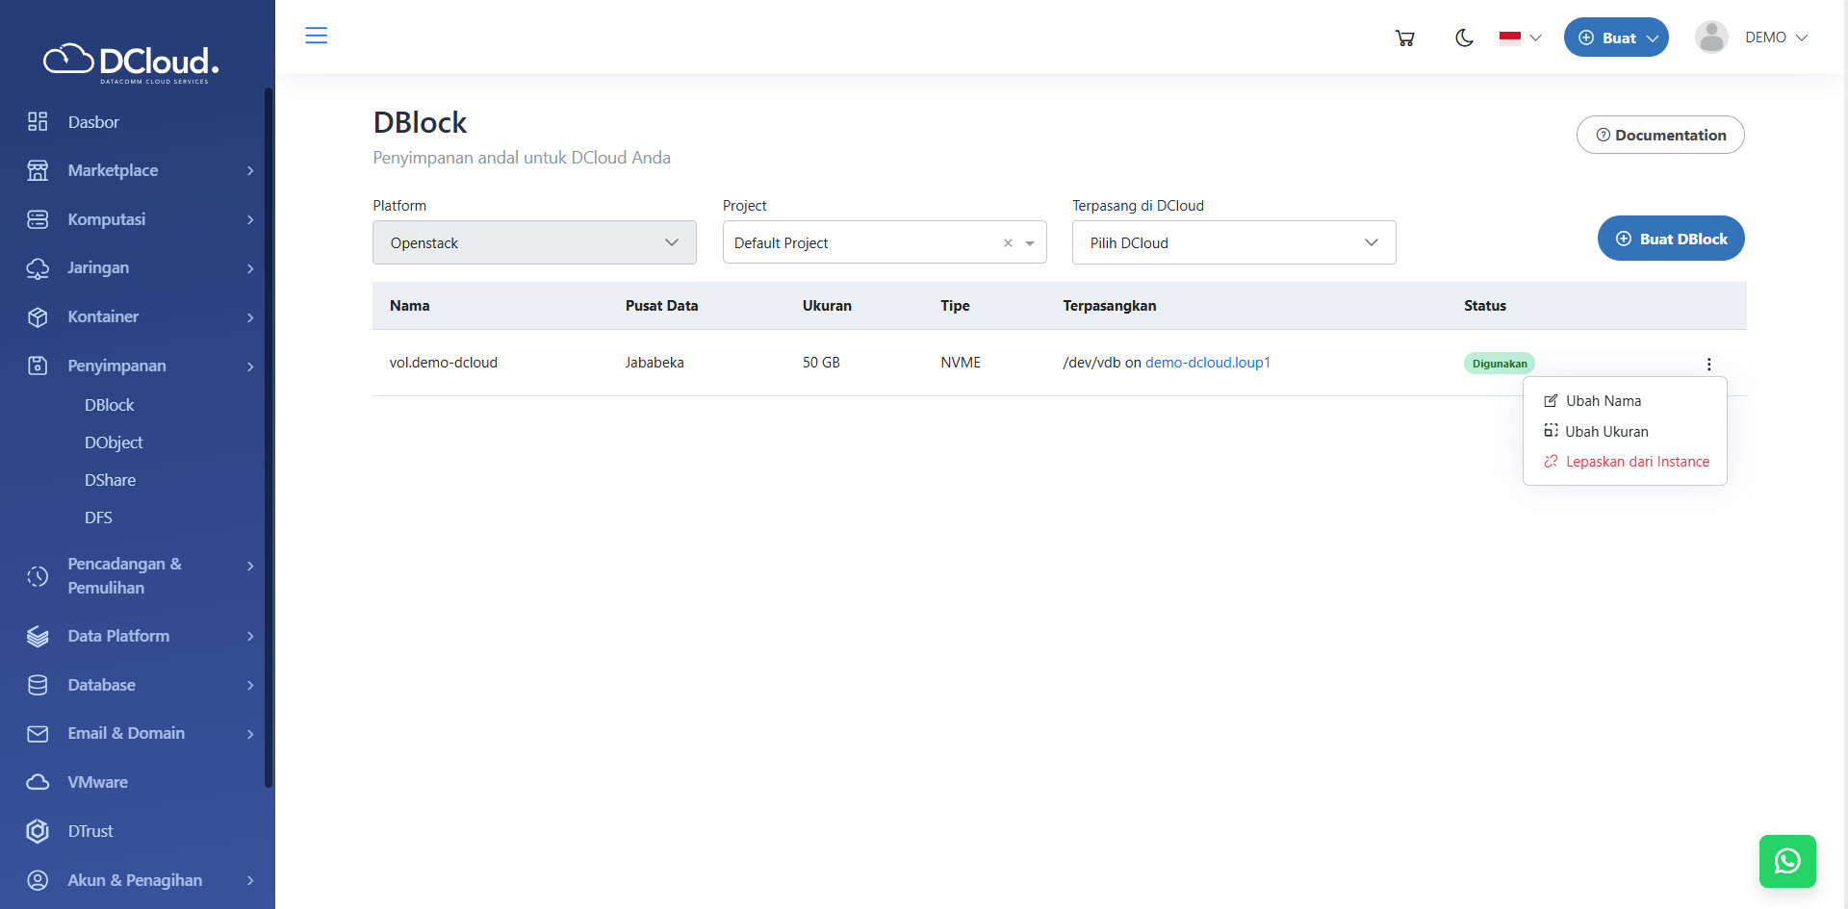Click the hamburger menu icon
Viewport: 1848px width, 909px height.
coord(316,36)
